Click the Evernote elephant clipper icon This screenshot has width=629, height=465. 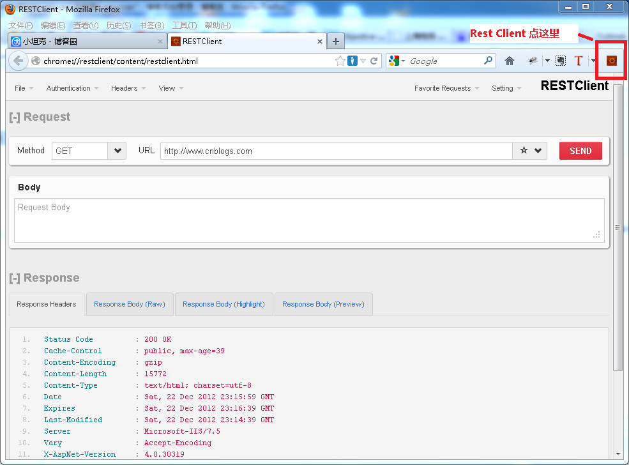pos(560,61)
